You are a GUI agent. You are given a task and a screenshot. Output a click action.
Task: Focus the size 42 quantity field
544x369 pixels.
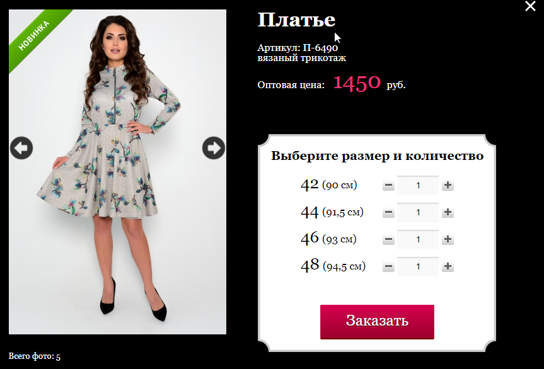pyautogui.click(x=418, y=185)
